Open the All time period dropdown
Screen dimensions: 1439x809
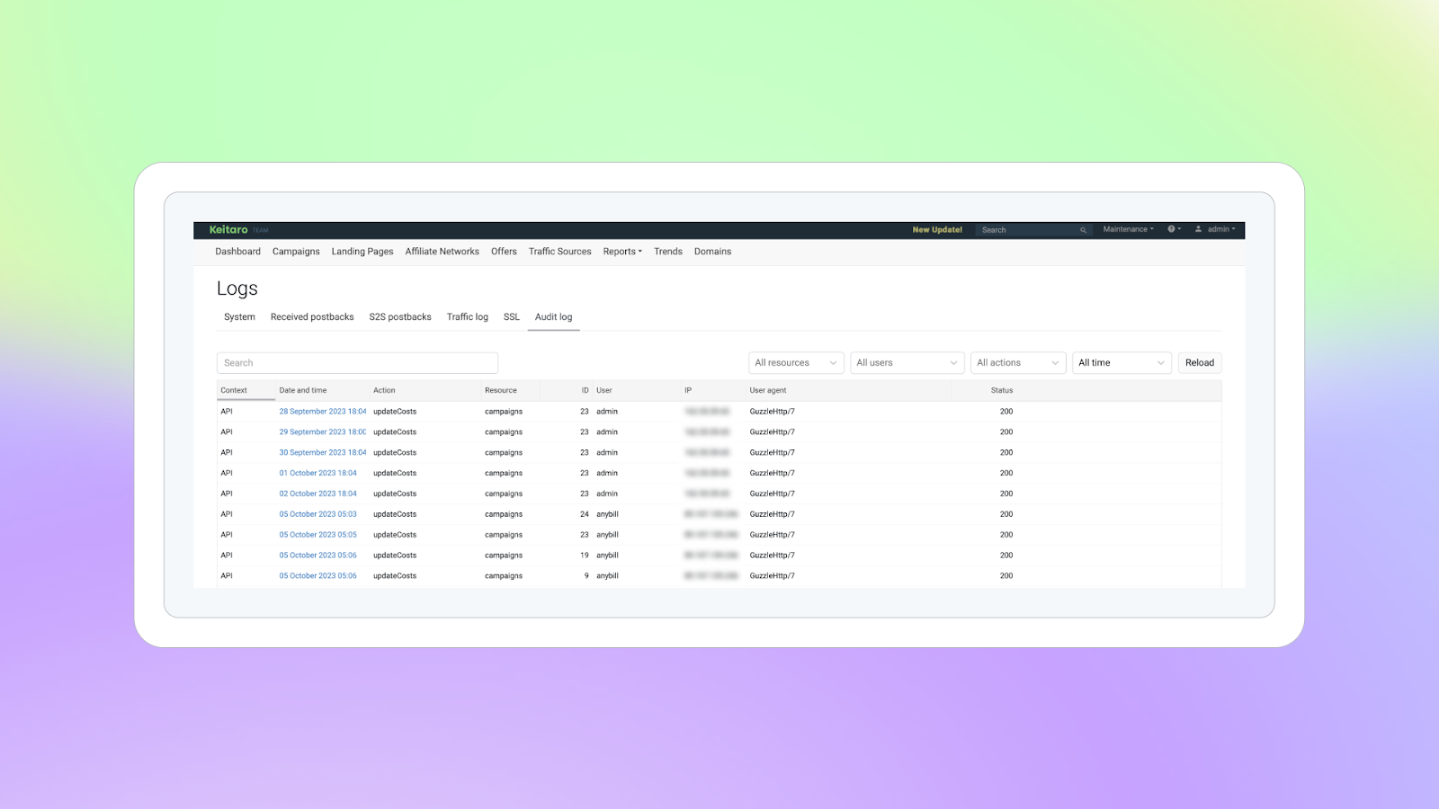(x=1122, y=363)
